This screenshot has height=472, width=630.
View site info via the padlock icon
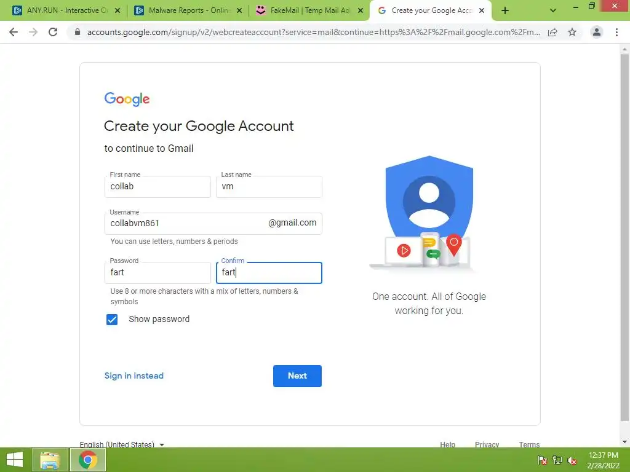pos(78,32)
